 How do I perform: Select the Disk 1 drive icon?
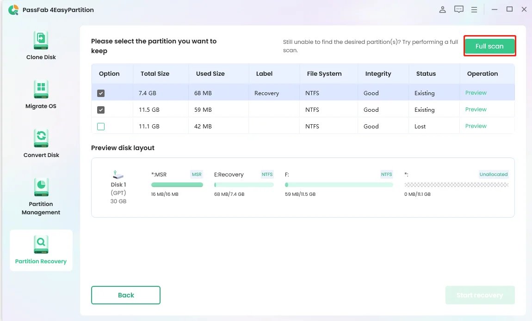[118, 175]
